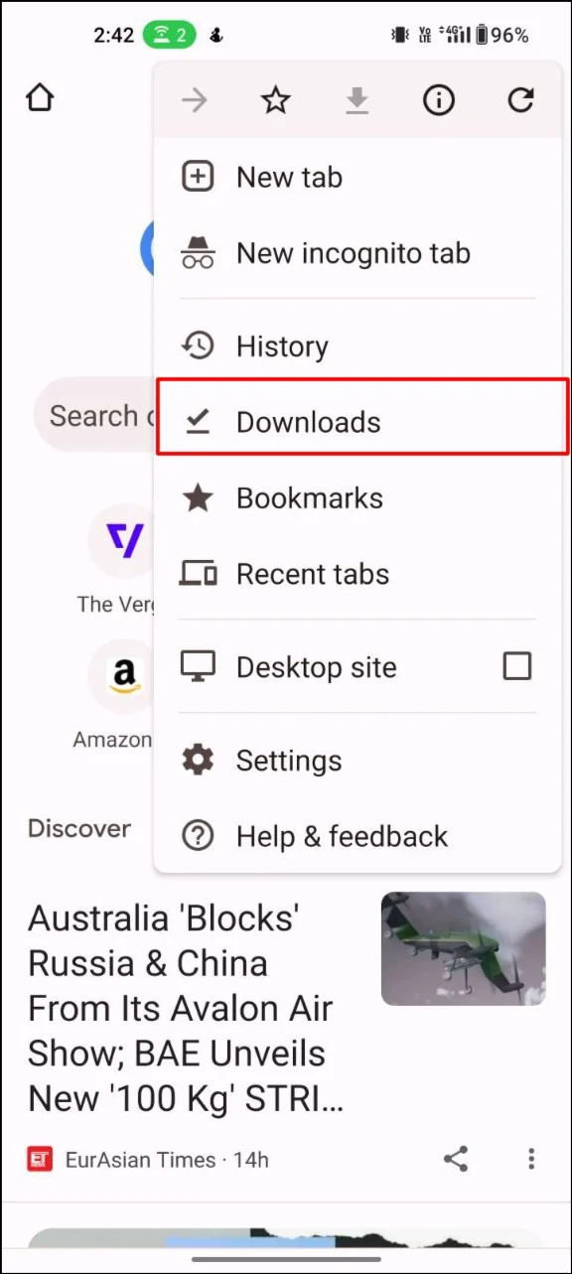Open a New incognito tab
This screenshot has height=1274, width=572.
[x=357, y=253]
